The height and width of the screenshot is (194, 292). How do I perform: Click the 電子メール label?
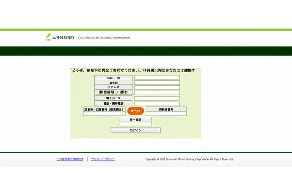click(114, 98)
